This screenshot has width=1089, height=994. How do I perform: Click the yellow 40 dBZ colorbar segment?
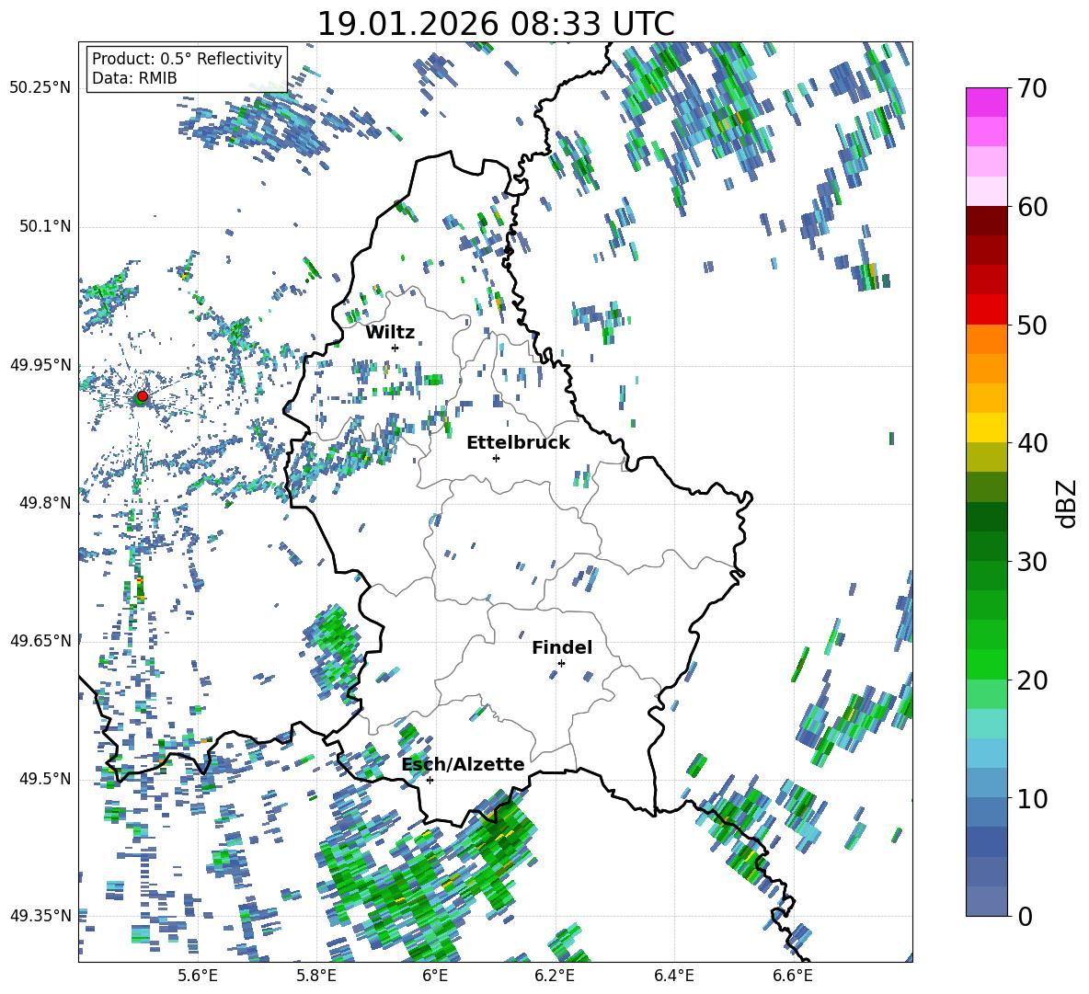(986, 428)
